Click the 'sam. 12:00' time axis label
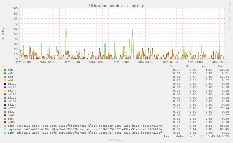233x143 pixels. point(48,62)
